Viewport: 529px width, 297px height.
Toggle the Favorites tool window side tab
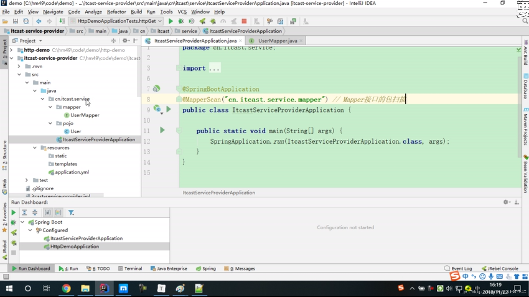coord(4,217)
